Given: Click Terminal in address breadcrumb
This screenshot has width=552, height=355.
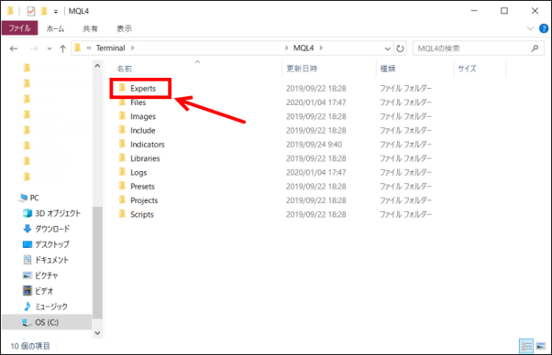Looking at the screenshot, I should pyautogui.click(x=111, y=48).
